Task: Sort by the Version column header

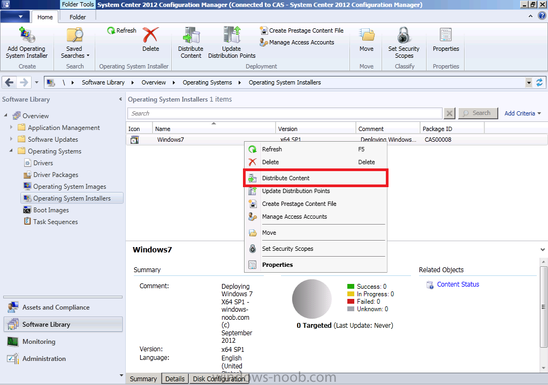Action: point(316,128)
